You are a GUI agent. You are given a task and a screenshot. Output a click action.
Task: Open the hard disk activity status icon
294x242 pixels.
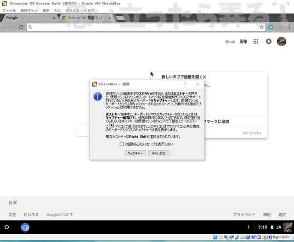point(215,237)
